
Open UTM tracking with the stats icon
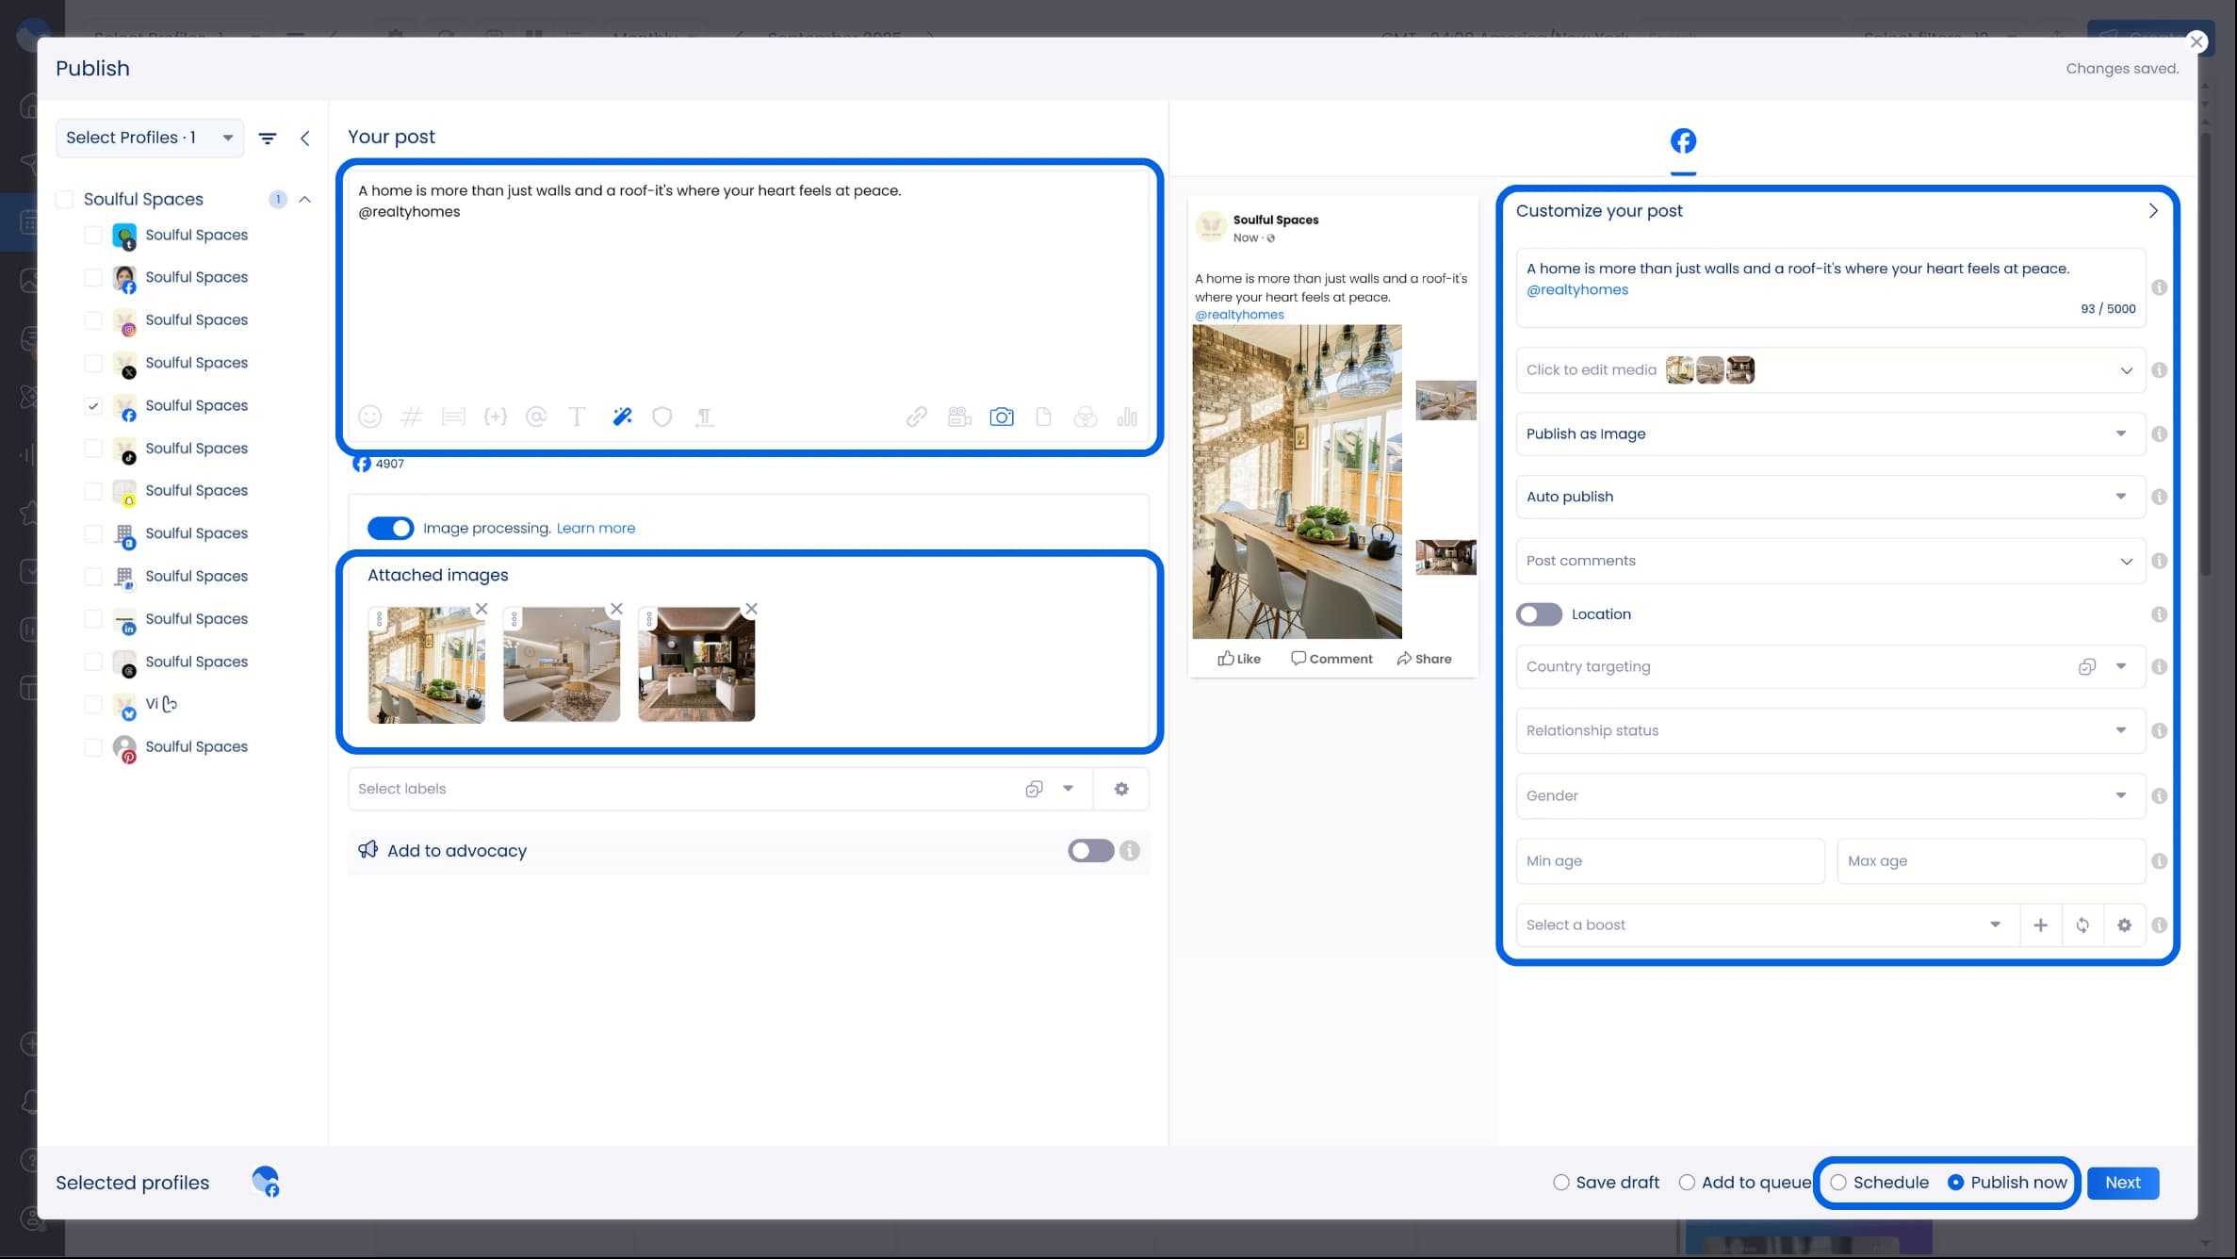tap(1127, 417)
